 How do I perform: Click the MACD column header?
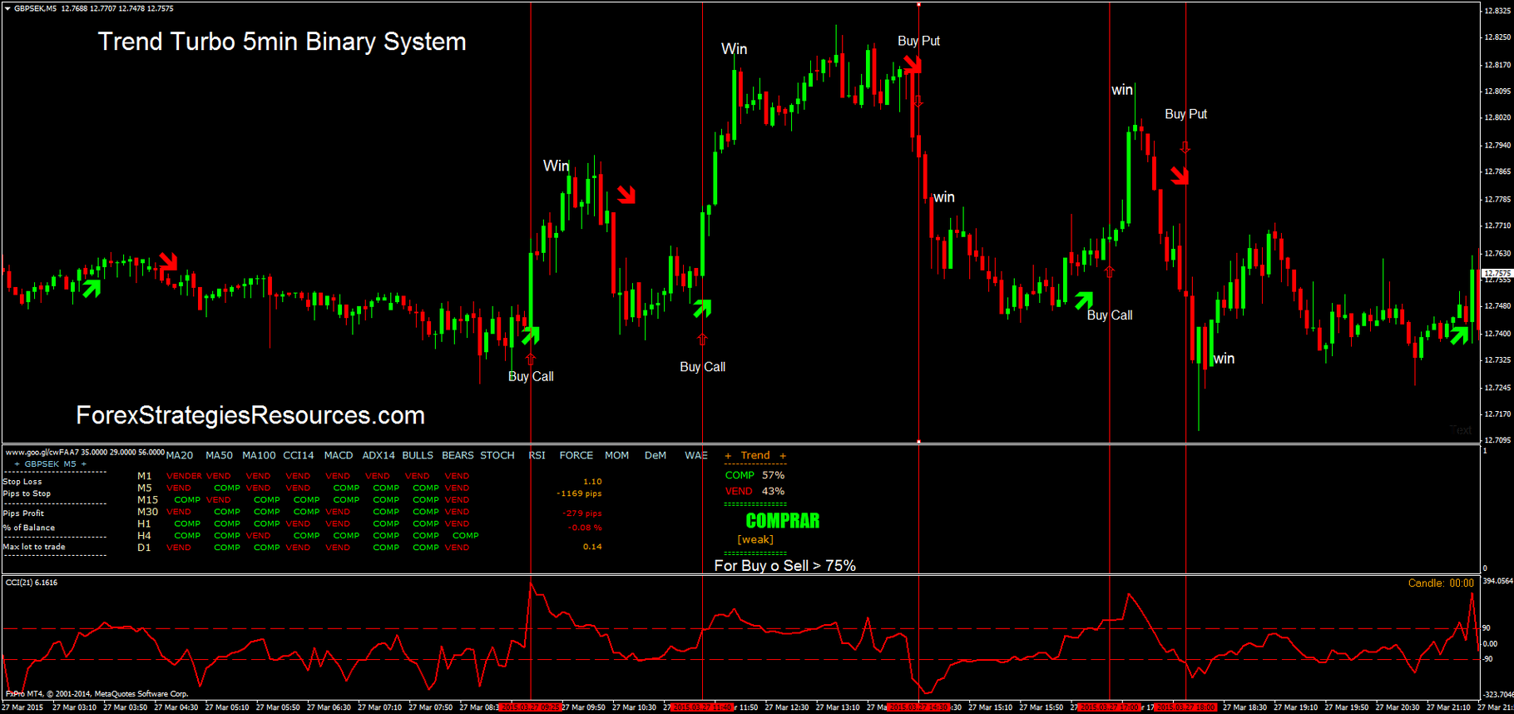339,455
